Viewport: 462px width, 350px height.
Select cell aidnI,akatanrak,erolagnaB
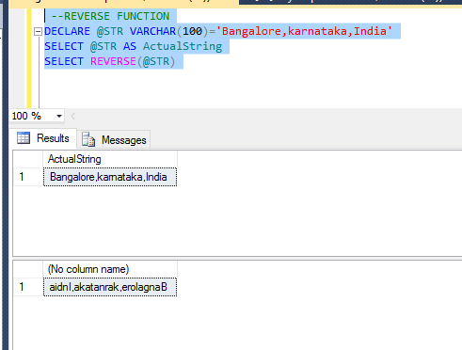coord(110,287)
